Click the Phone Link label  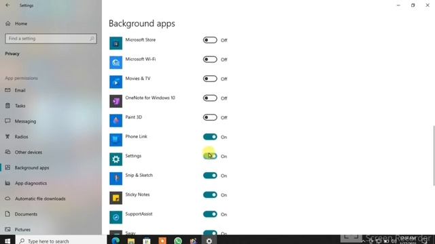[x=136, y=136]
